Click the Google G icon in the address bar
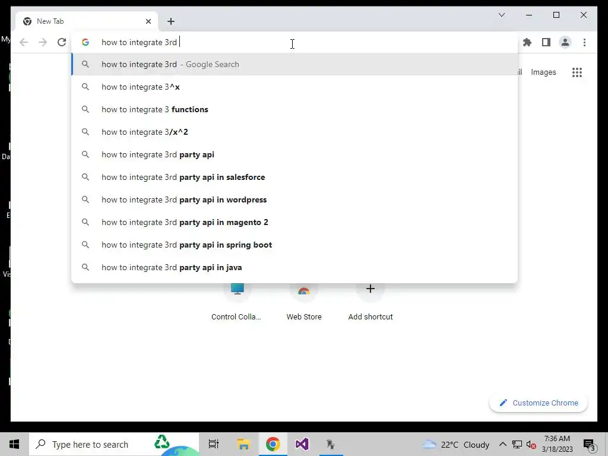Screen dimensions: 608x456 click(85, 42)
